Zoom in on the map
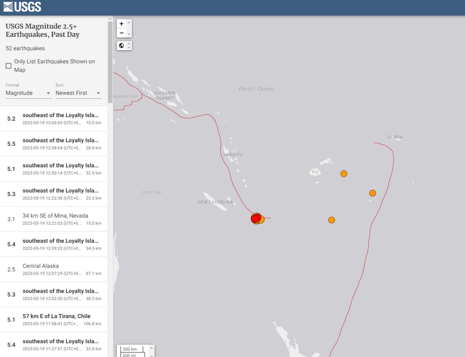465x357 pixels. [121, 24]
